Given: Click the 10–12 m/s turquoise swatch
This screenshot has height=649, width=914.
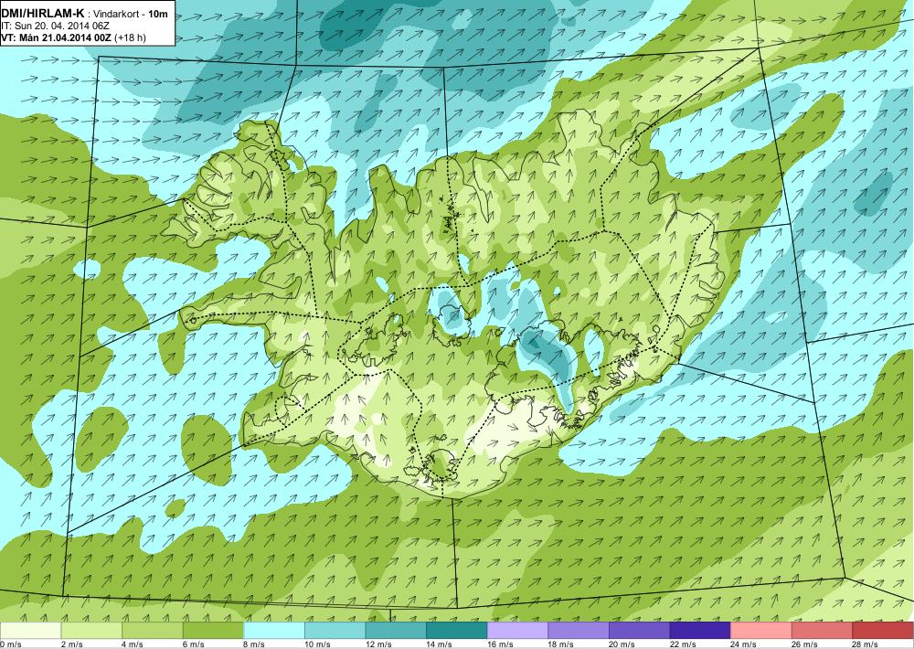Looking at the screenshot, I should click(335, 631).
